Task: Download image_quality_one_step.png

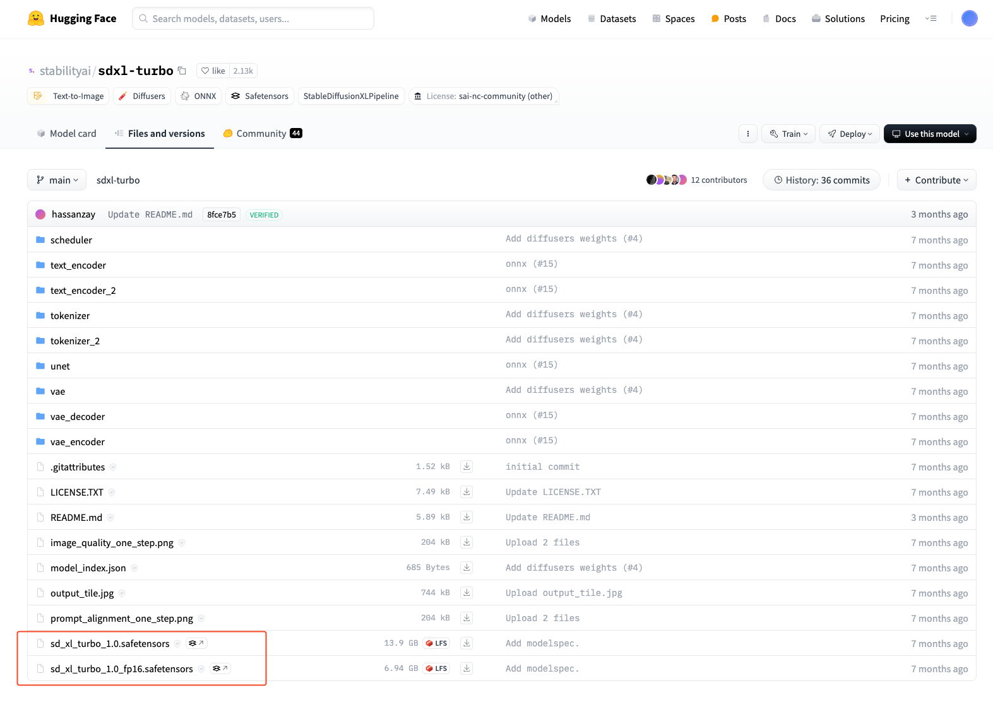Action: tap(467, 542)
